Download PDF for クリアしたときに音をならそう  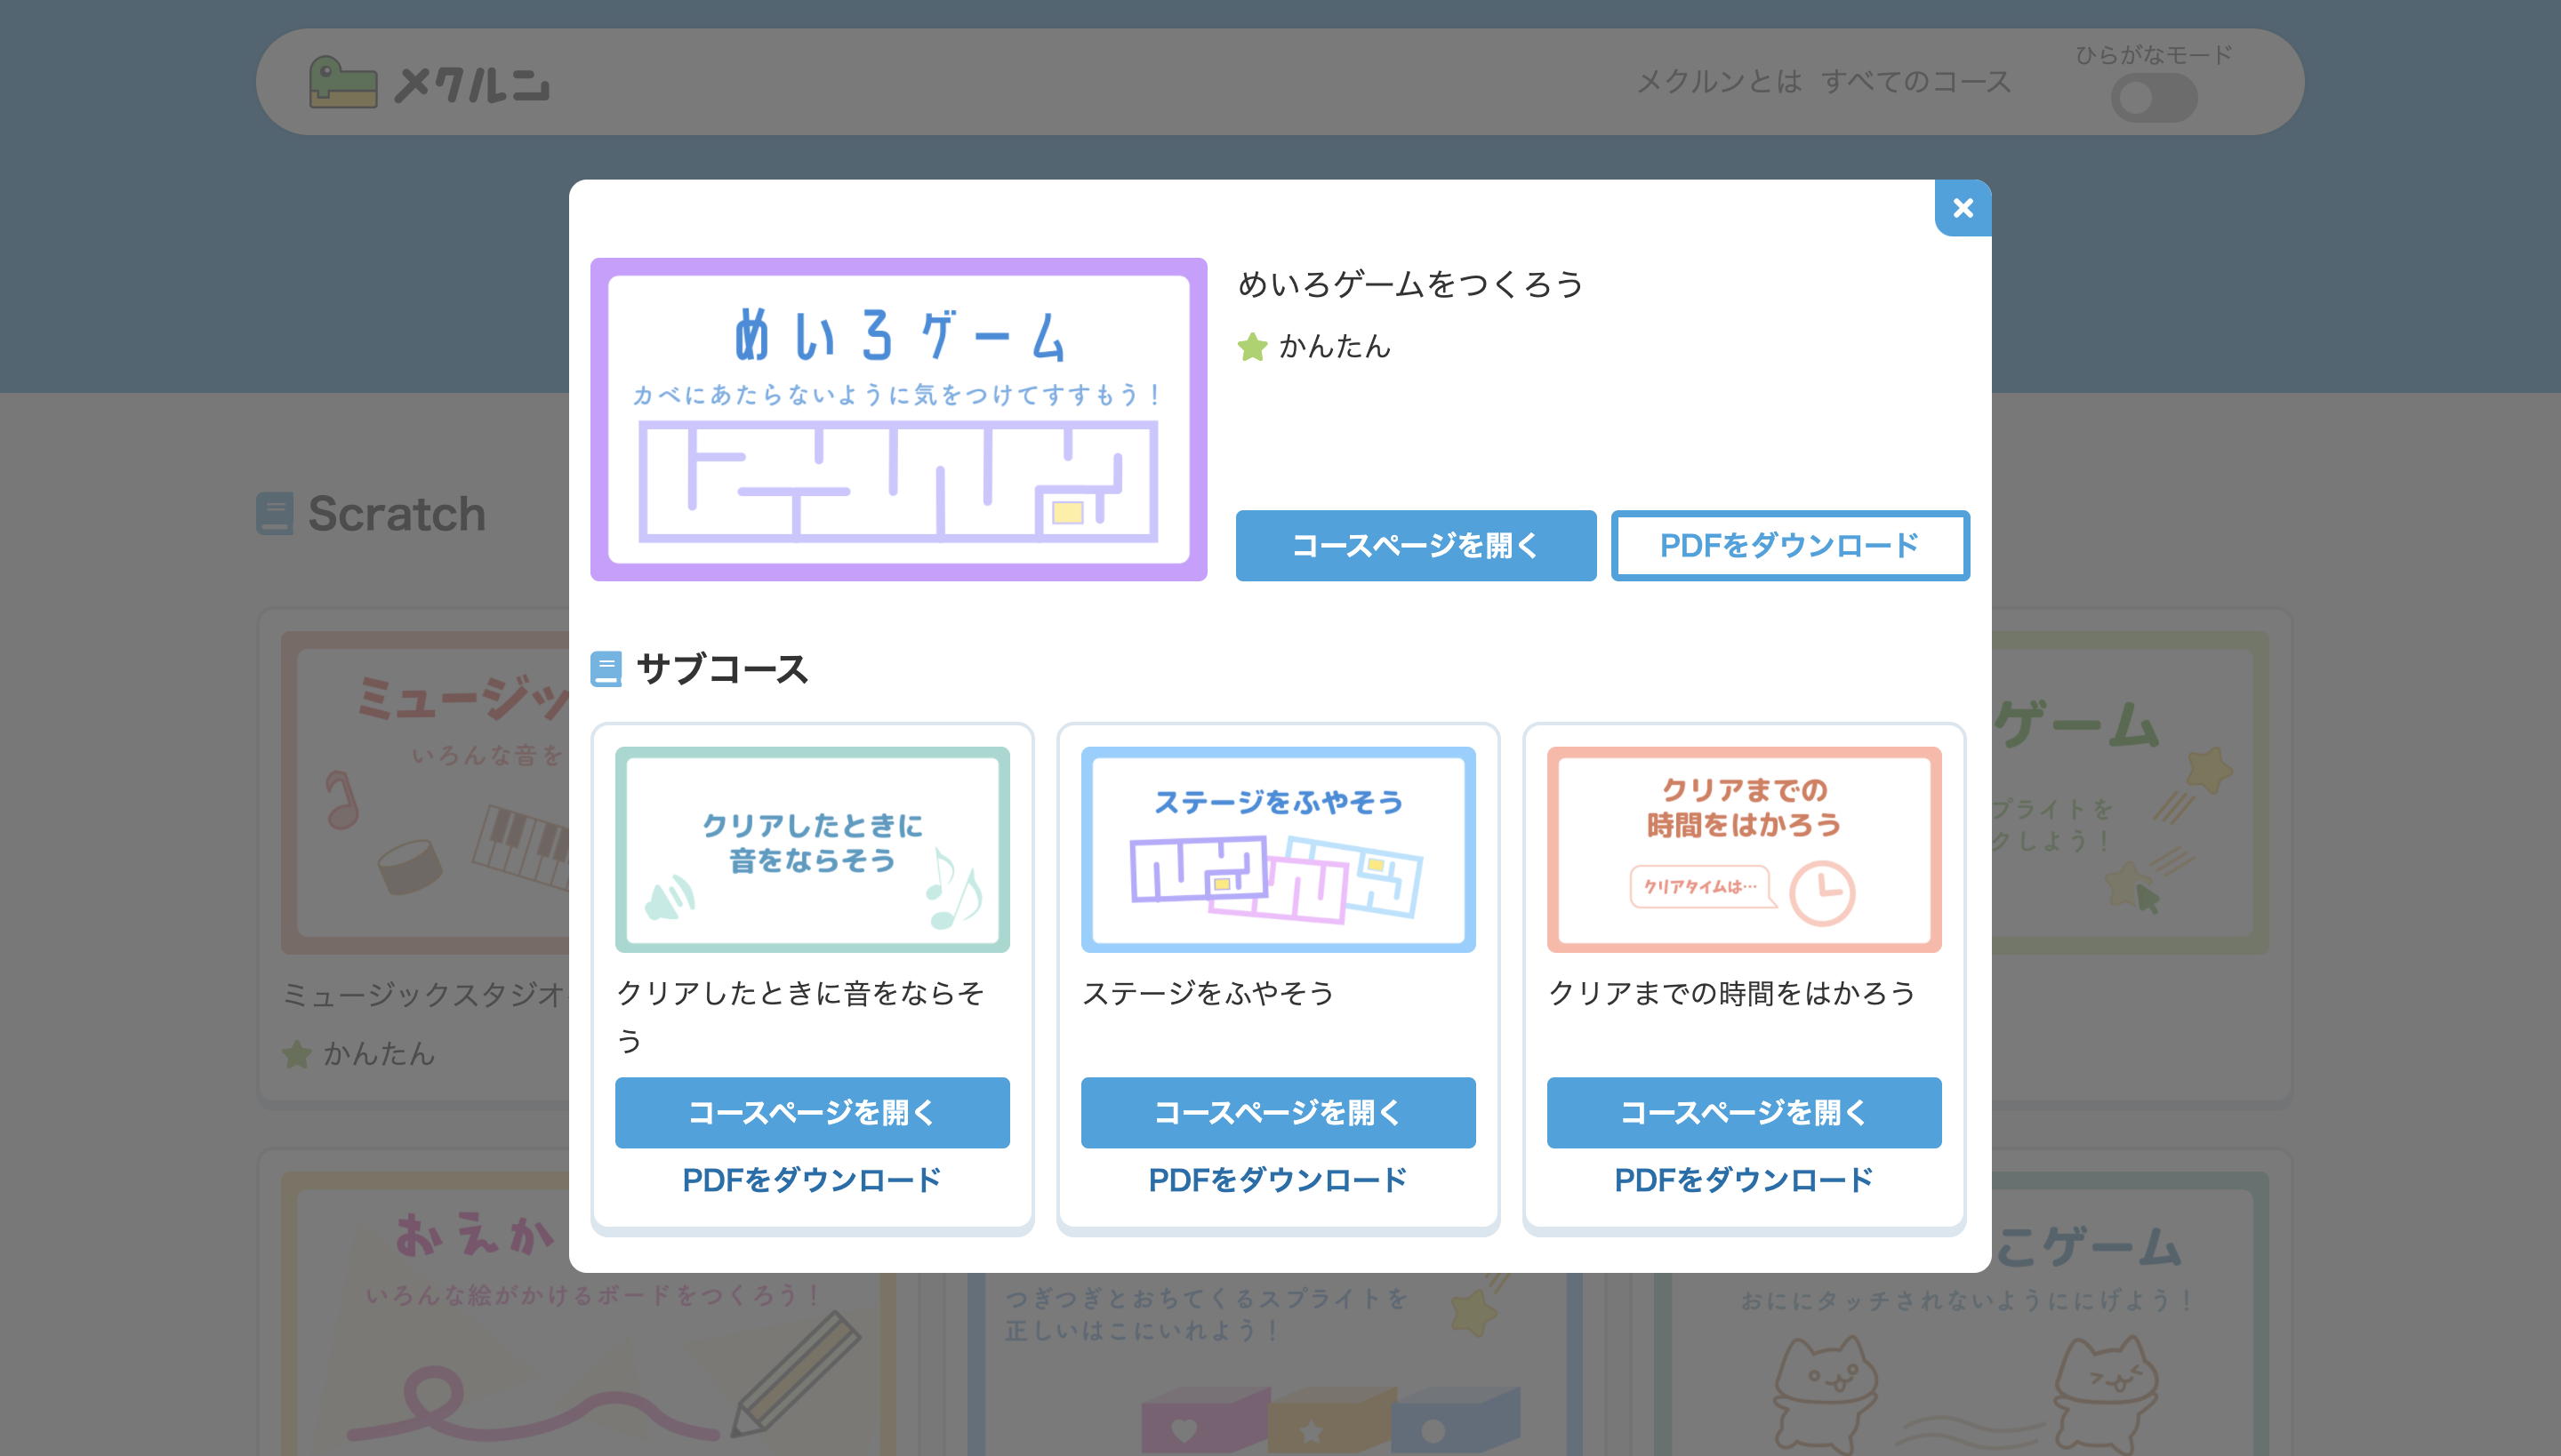pyautogui.click(x=811, y=1180)
